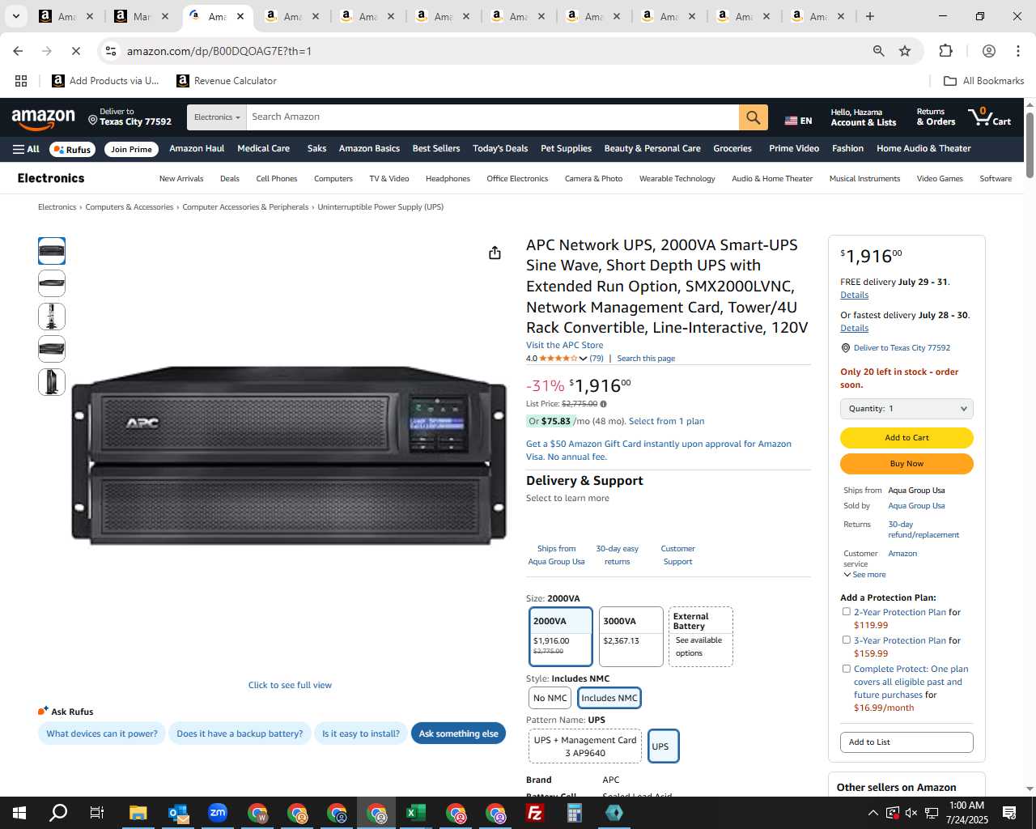Select the No NMC style

(x=550, y=698)
